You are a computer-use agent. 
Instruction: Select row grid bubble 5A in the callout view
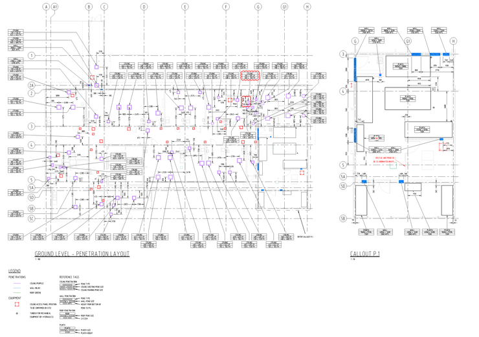point(343,176)
